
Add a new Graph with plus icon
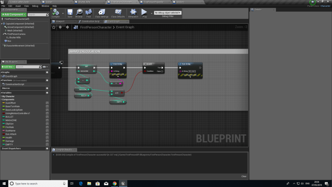tap(47, 72)
